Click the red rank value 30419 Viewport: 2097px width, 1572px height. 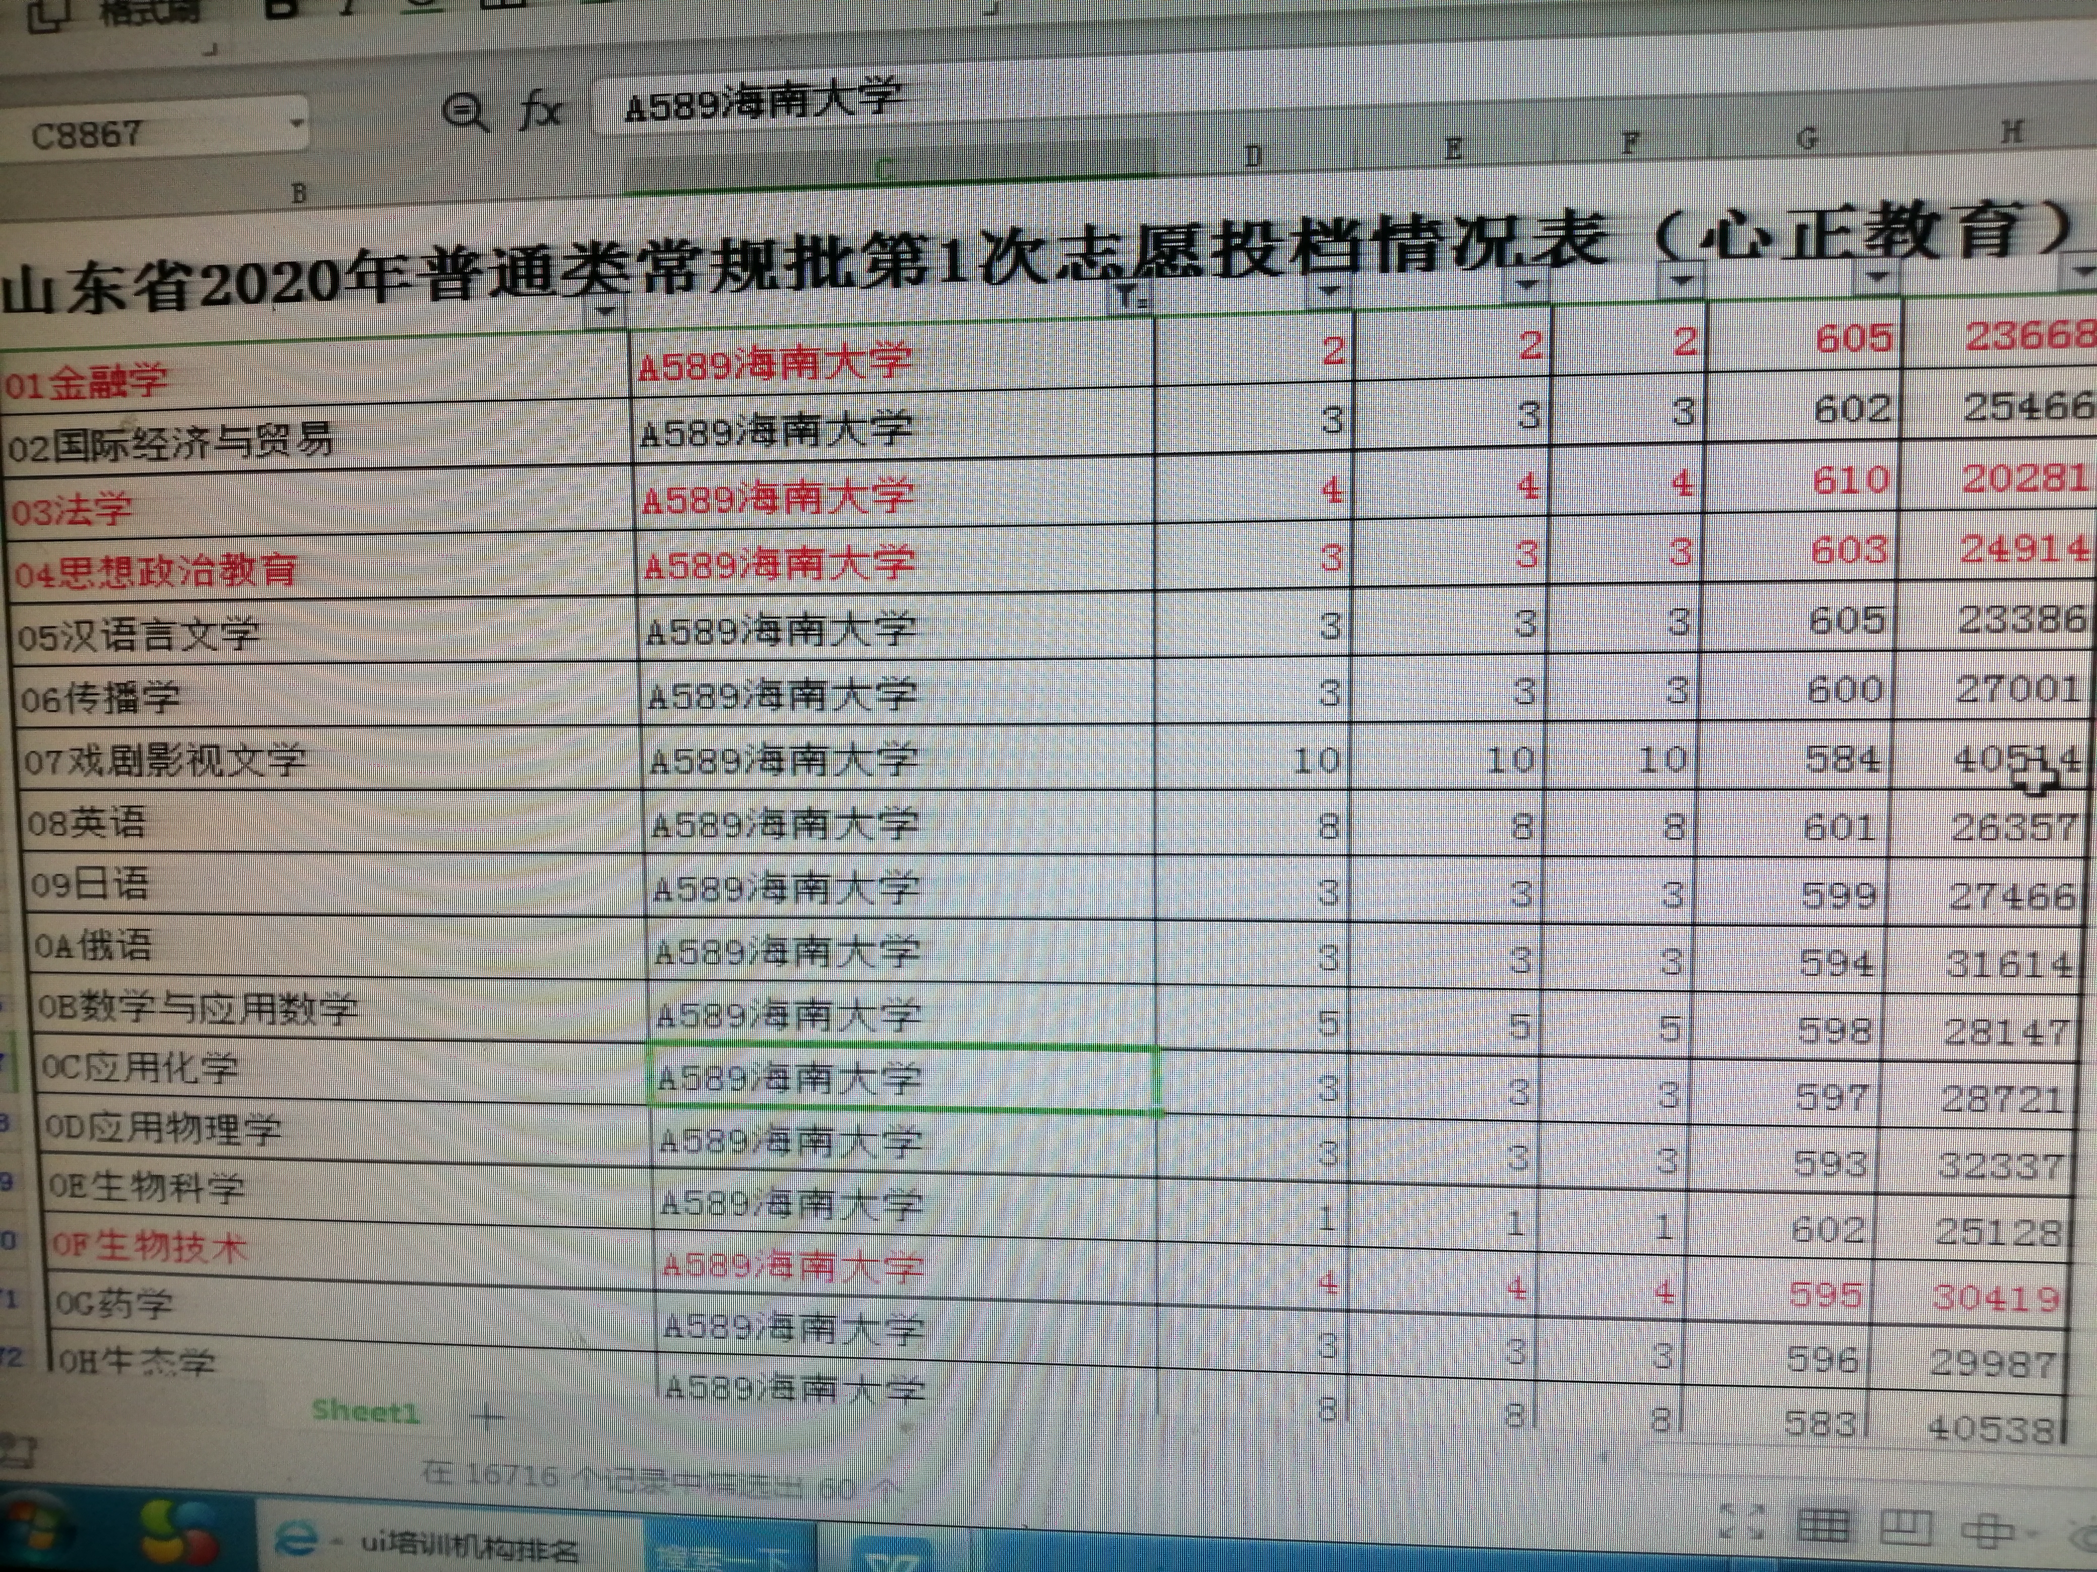pos(1998,1297)
